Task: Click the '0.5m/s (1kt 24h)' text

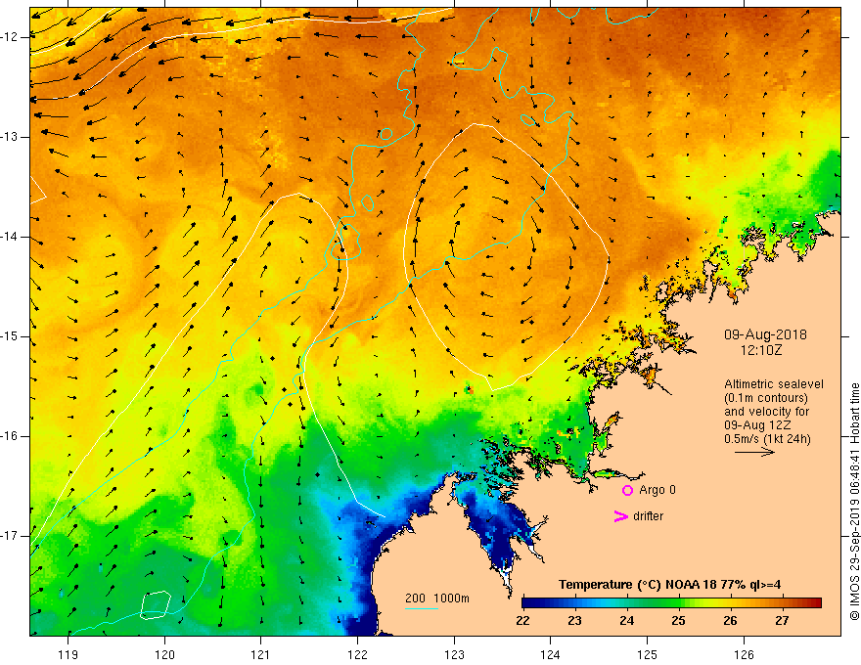Action: pos(767,438)
